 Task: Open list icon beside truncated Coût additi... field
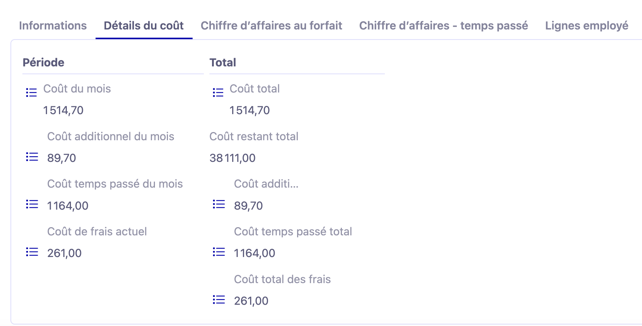(219, 204)
